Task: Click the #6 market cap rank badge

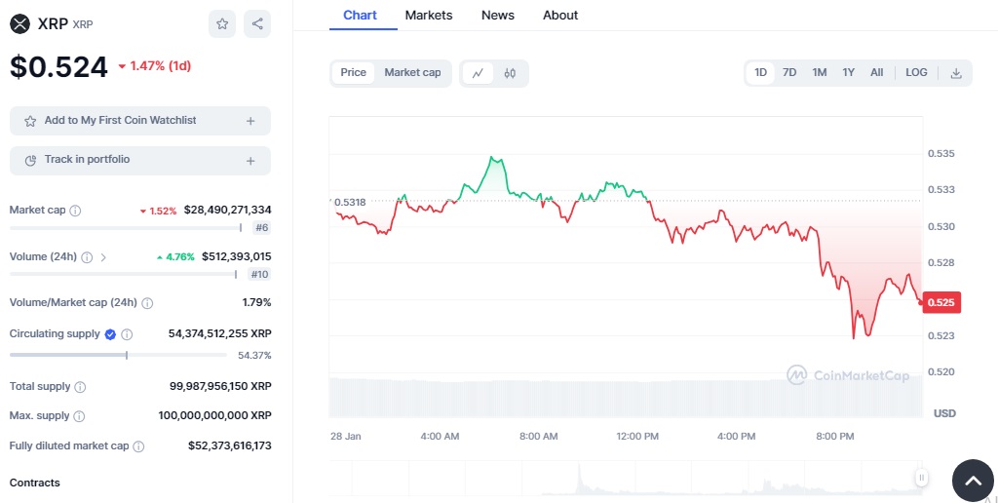Action: point(261,228)
